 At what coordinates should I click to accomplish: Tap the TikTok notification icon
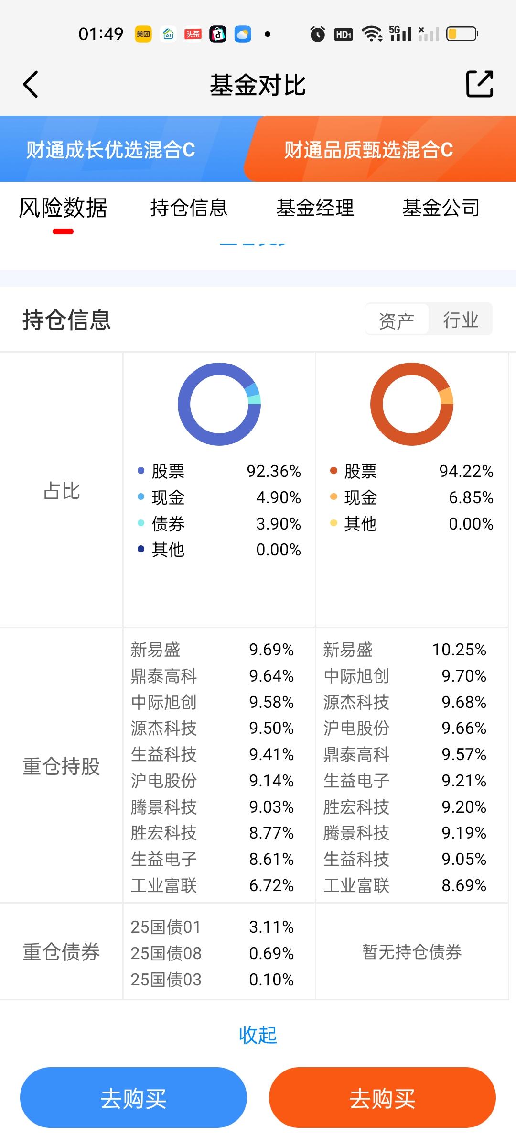[x=218, y=34]
